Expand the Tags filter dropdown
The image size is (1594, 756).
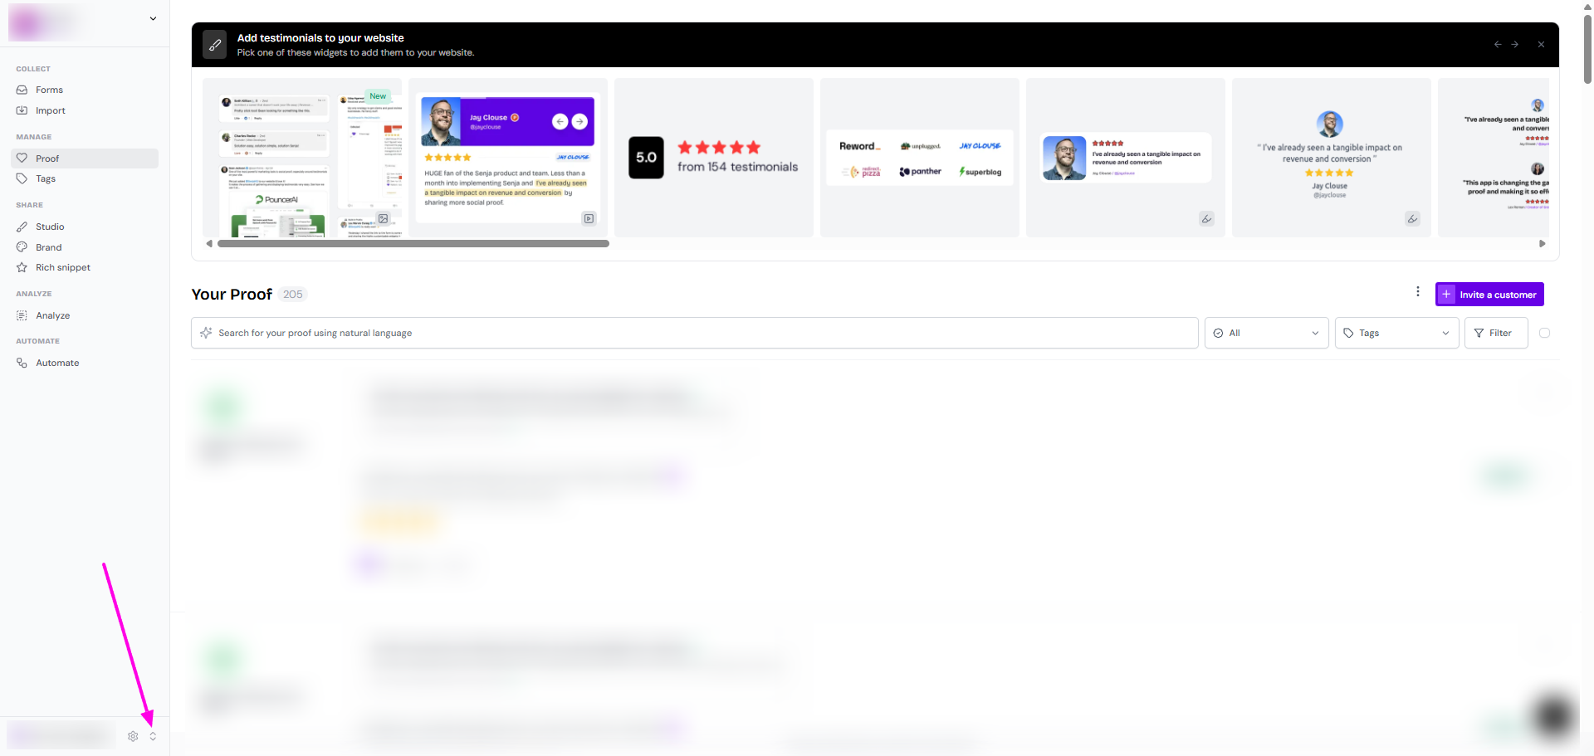click(x=1396, y=333)
